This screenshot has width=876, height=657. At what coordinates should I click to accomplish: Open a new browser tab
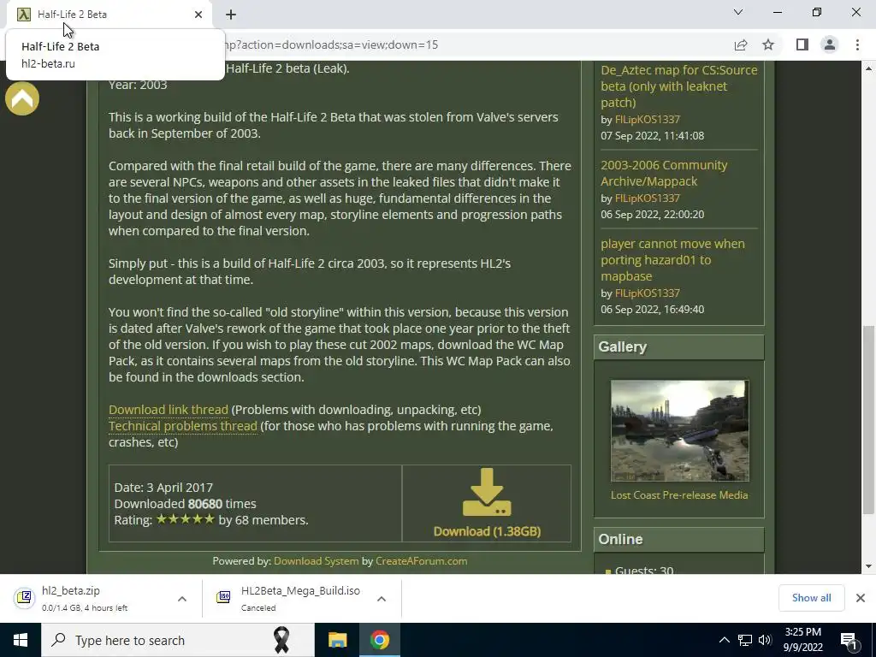231,15
